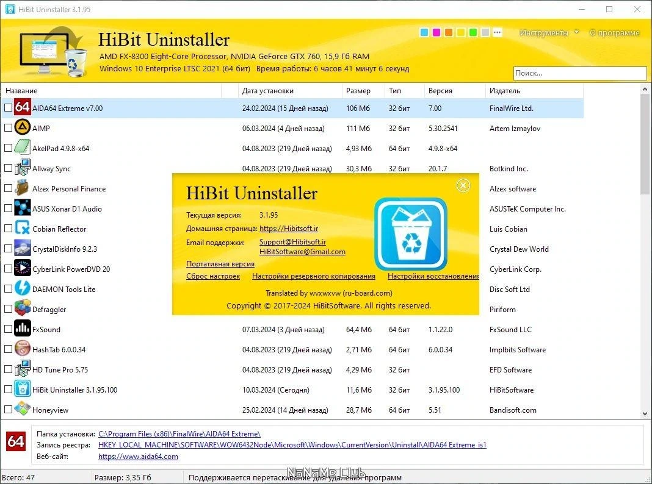Click the DAEMON Tools Lite icon
This screenshot has width=652, height=484.
point(22,288)
